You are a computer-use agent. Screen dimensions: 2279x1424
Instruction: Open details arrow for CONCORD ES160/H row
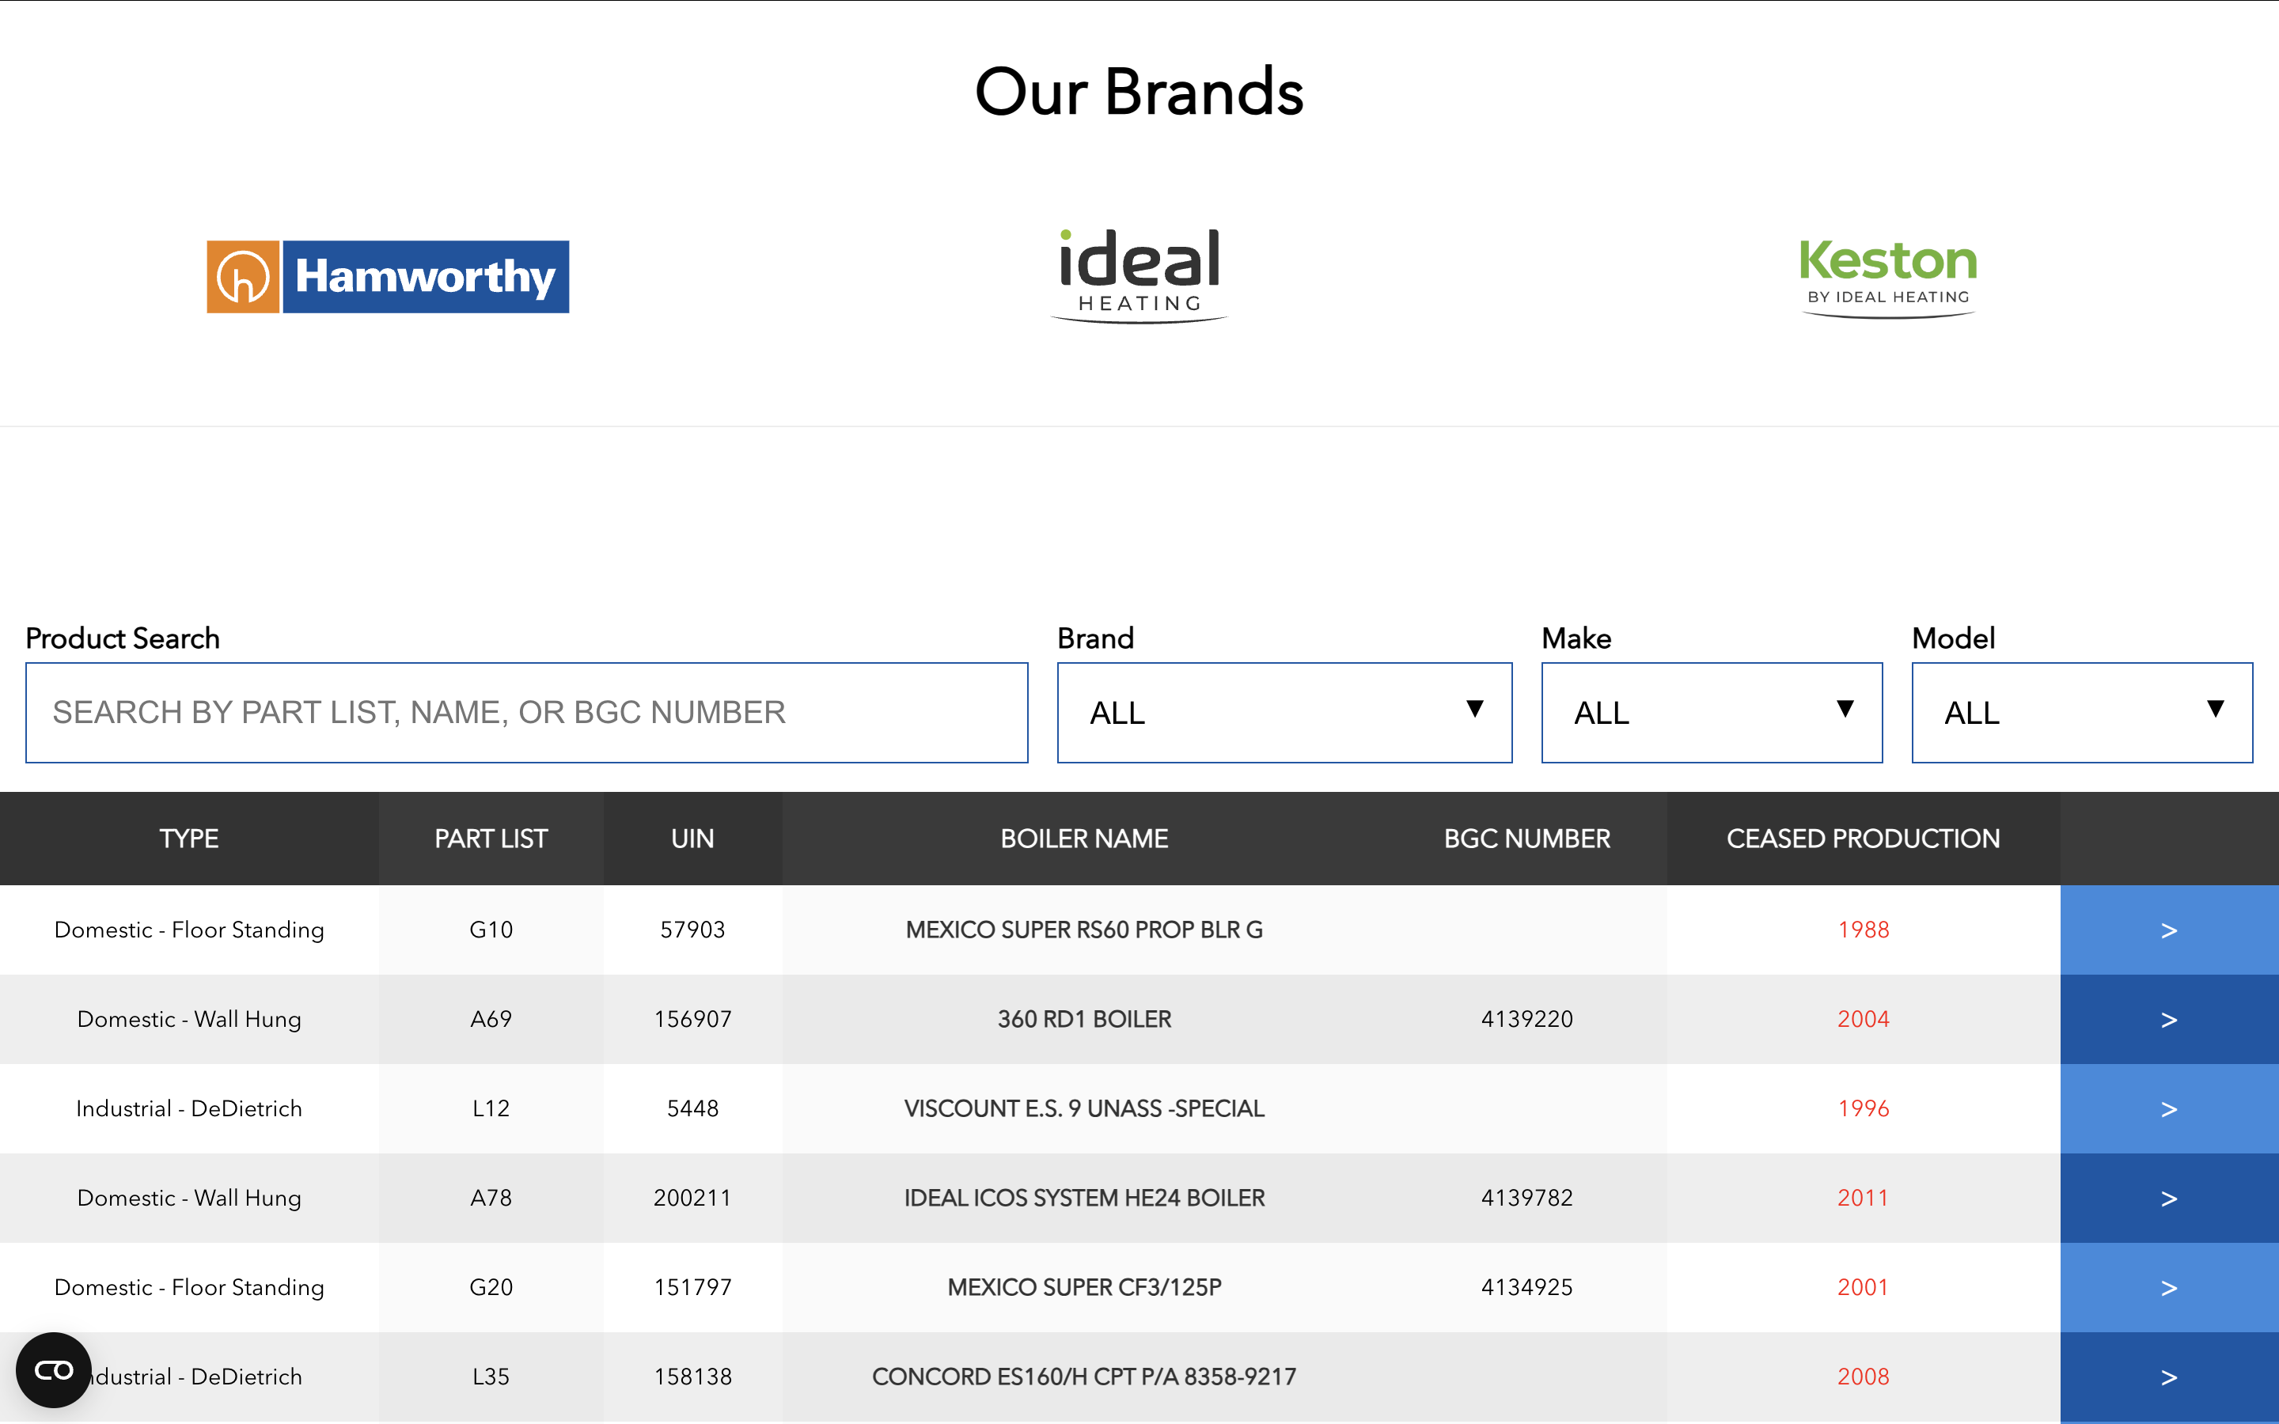click(x=2170, y=1378)
